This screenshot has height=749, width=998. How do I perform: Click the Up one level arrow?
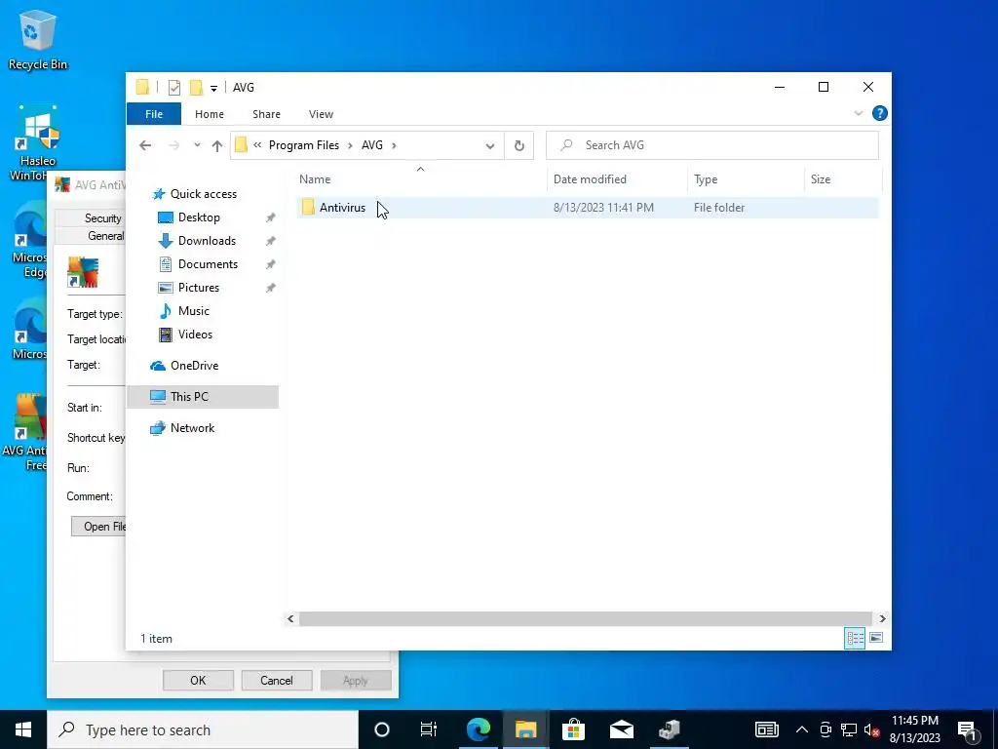click(217, 145)
